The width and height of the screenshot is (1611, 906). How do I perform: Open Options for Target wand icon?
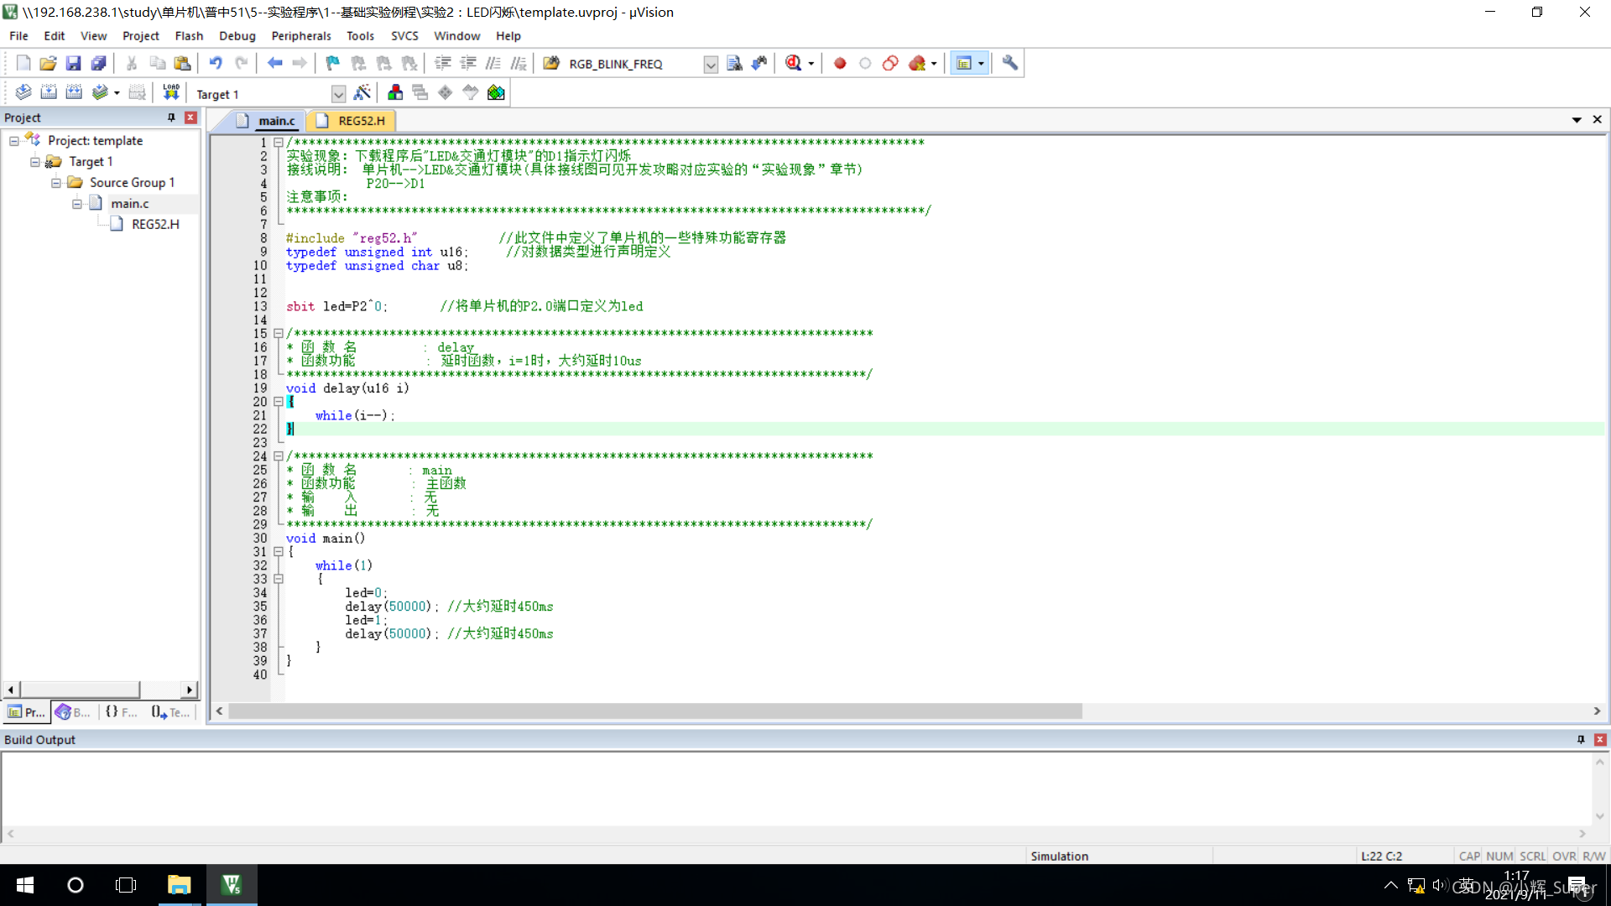(362, 92)
